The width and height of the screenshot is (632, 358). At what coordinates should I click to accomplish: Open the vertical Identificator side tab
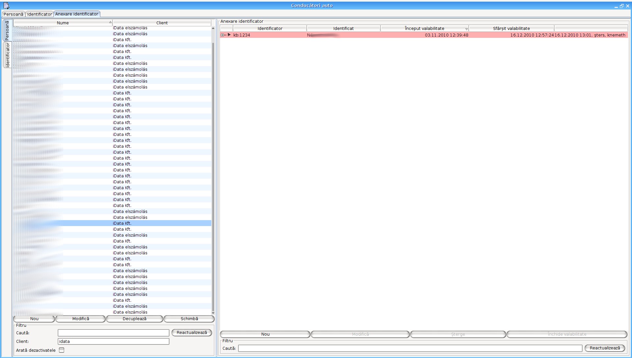tap(8, 55)
